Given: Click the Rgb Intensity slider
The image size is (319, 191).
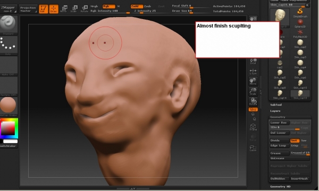Looking at the screenshot, I should click(x=110, y=11).
